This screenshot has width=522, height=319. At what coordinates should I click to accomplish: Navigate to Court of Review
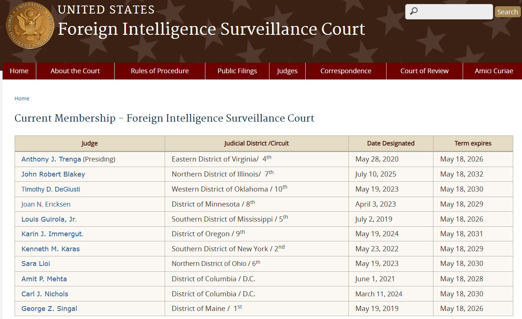[x=424, y=71]
